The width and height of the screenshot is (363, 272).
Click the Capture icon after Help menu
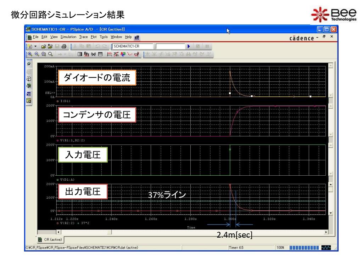tap(137, 38)
